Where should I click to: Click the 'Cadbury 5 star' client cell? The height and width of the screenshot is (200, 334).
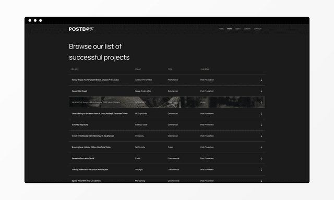tap(141, 125)
